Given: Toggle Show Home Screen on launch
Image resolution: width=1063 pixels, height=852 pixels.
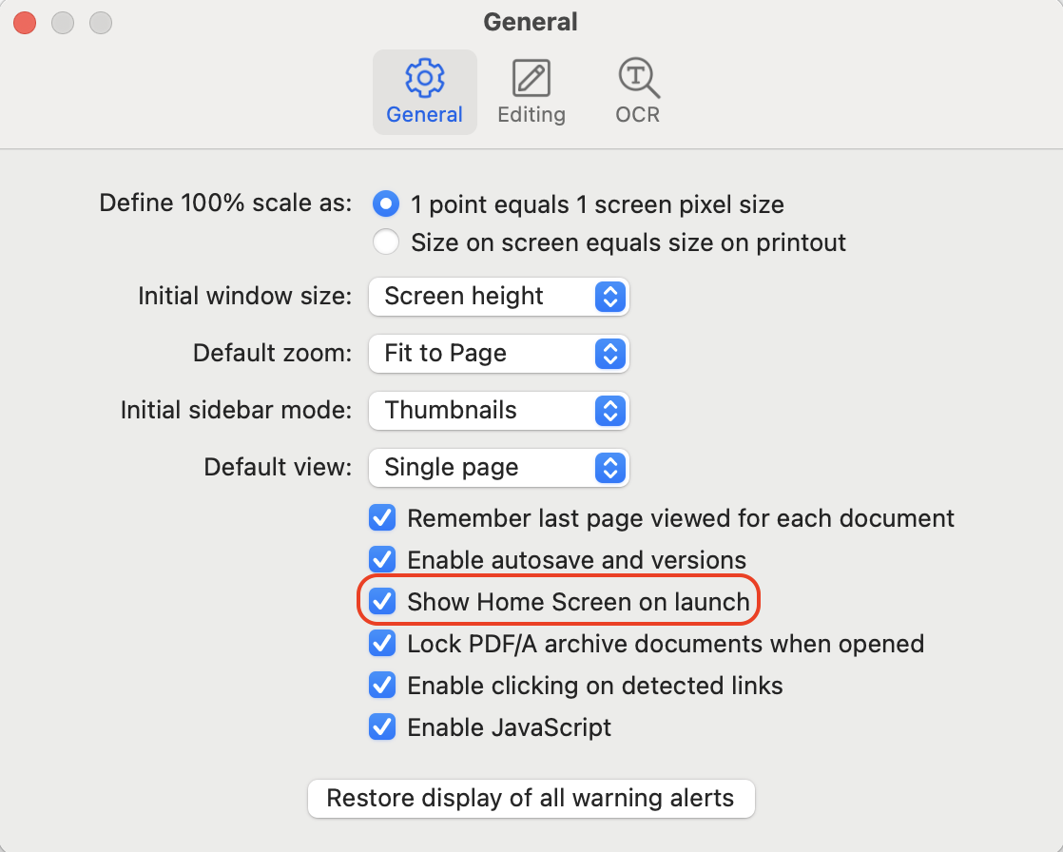Looking at the screenshot, I should [x=381, y=601].
